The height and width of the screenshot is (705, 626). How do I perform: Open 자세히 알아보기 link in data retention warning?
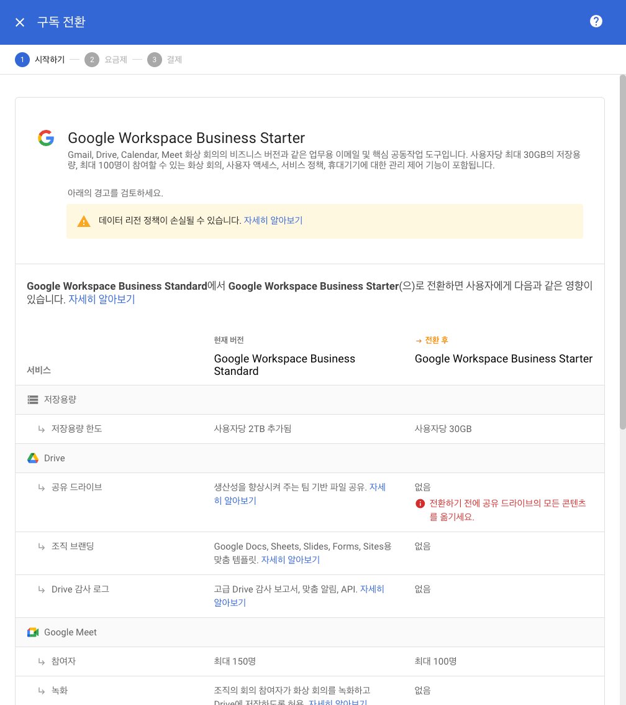[273, 220]
